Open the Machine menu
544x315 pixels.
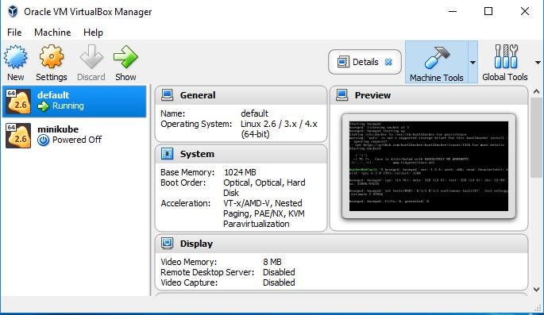pos(52,33)
